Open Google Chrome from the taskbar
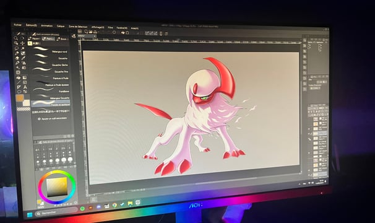375x223 pixels. (114, 205)
